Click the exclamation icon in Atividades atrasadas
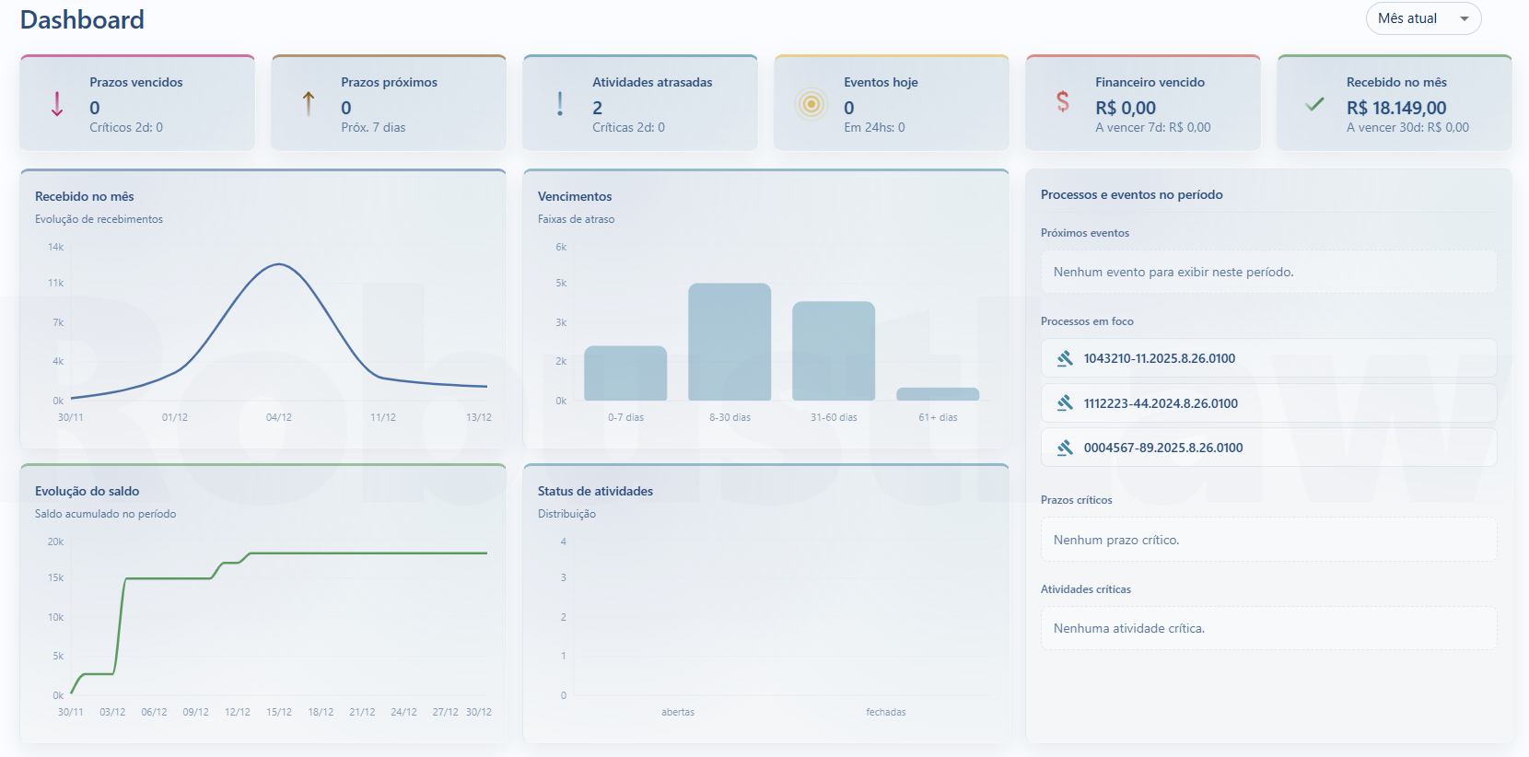Viewport: 1529px width, 757px height. pyautogui.click(x=560, y=104)
